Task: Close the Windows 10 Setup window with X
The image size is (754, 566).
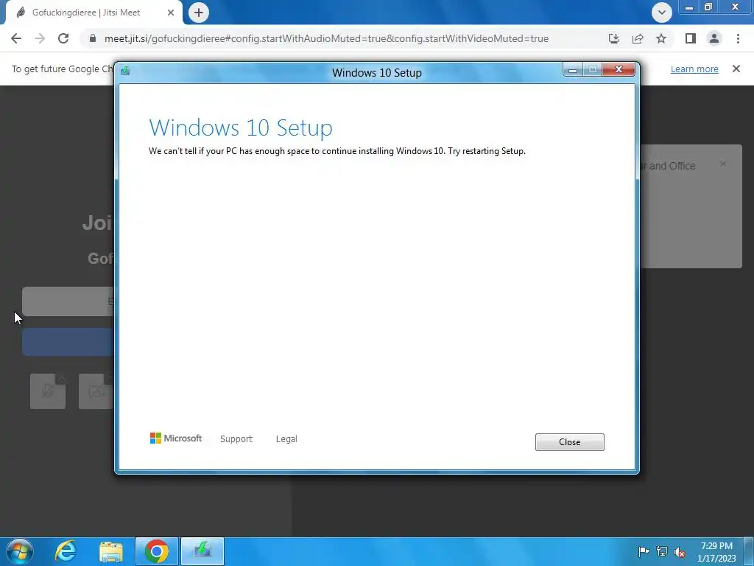Action: [619, 70]
